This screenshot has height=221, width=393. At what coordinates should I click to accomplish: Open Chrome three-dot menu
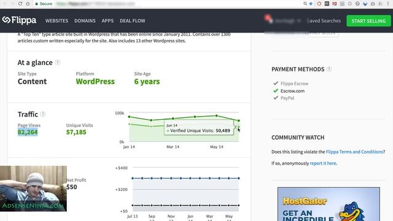388,4
